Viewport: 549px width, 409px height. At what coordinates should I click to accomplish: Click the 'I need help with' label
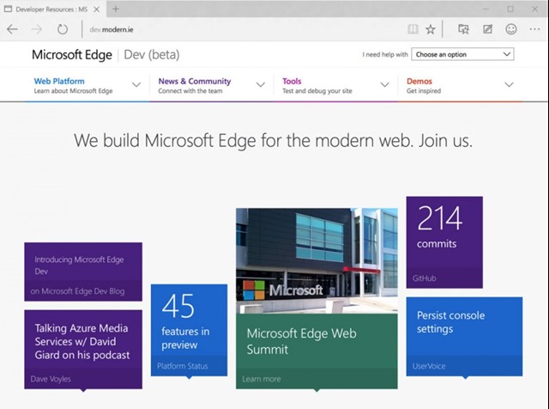[385, 54]
